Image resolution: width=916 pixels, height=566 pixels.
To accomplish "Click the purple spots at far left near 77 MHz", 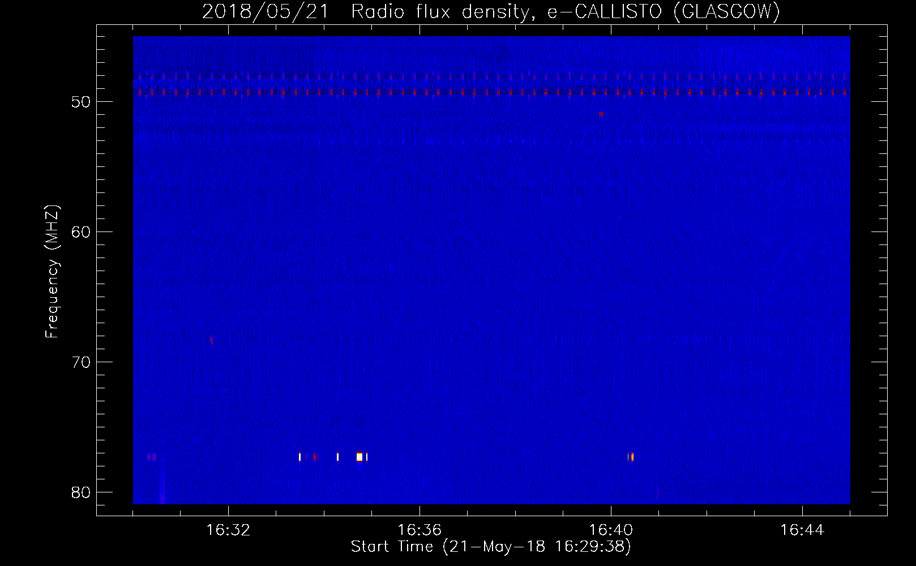I will tap(151, 457).
